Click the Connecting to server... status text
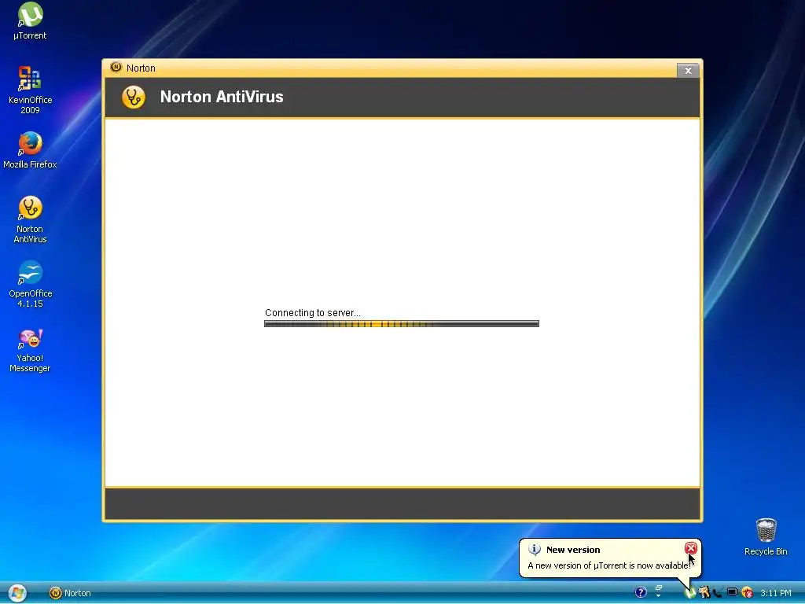The image size is (805, 604). [x=313, y=312]
